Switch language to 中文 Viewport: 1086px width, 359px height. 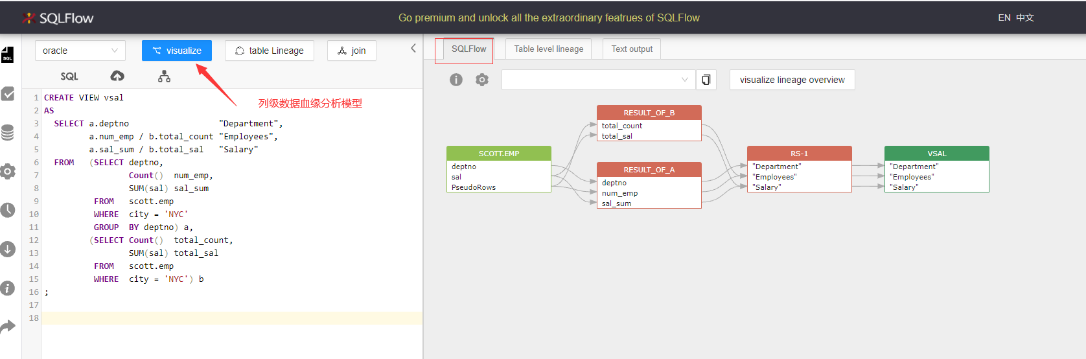click(x=1025, y=17)
